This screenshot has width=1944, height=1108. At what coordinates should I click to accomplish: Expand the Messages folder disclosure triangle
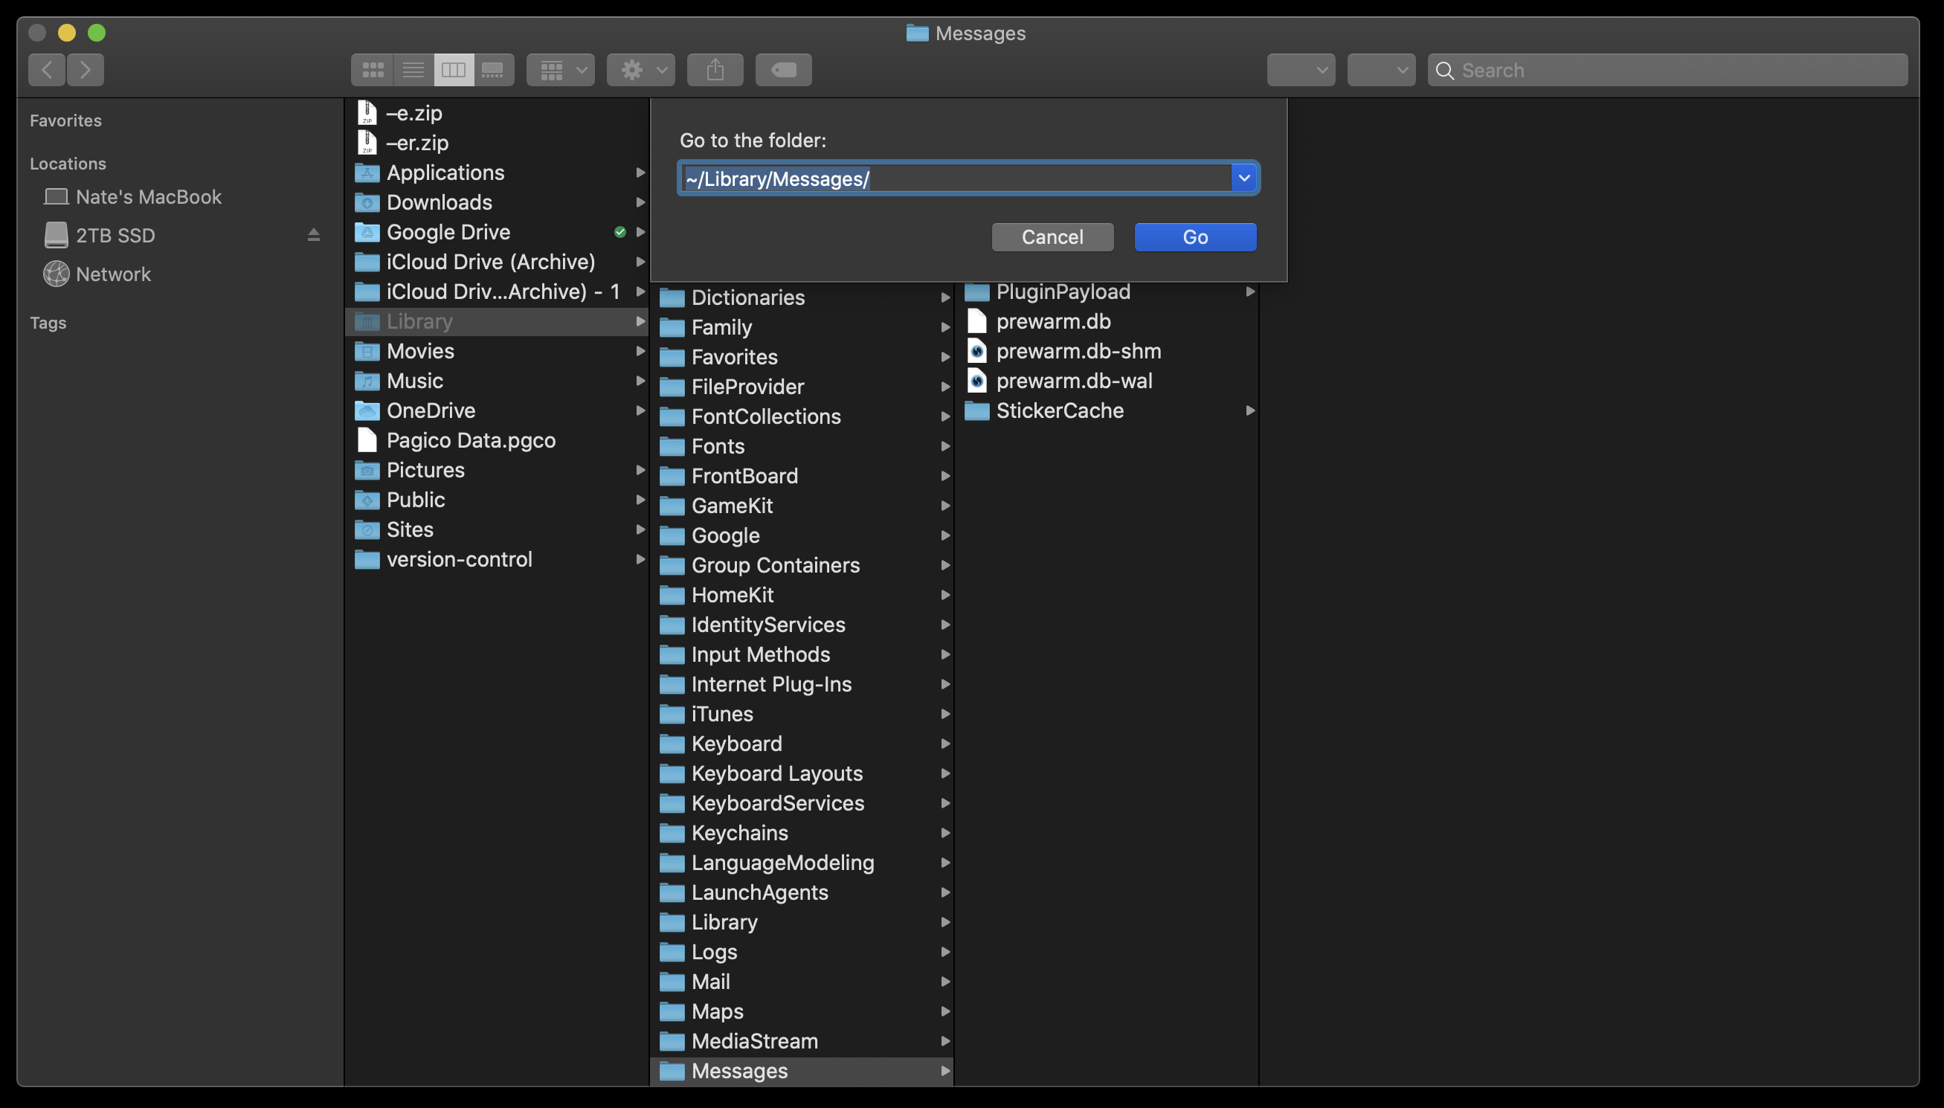click(945, 1071)
